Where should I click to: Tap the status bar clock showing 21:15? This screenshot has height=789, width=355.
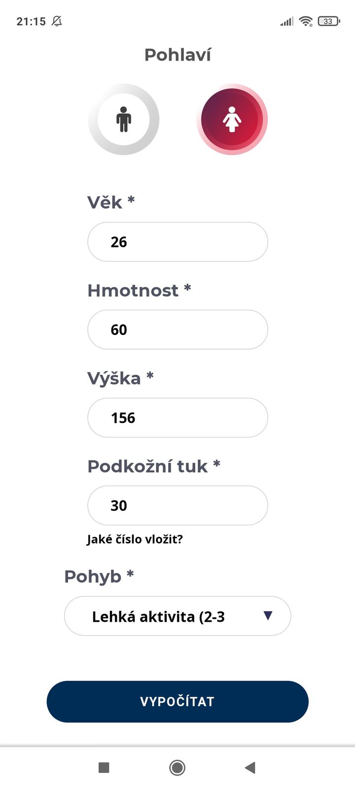31,21
